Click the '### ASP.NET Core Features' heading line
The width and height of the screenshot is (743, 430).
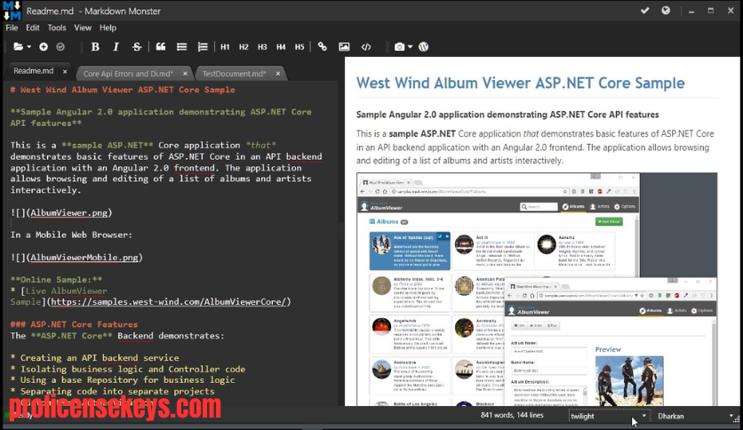coord(74,324)
